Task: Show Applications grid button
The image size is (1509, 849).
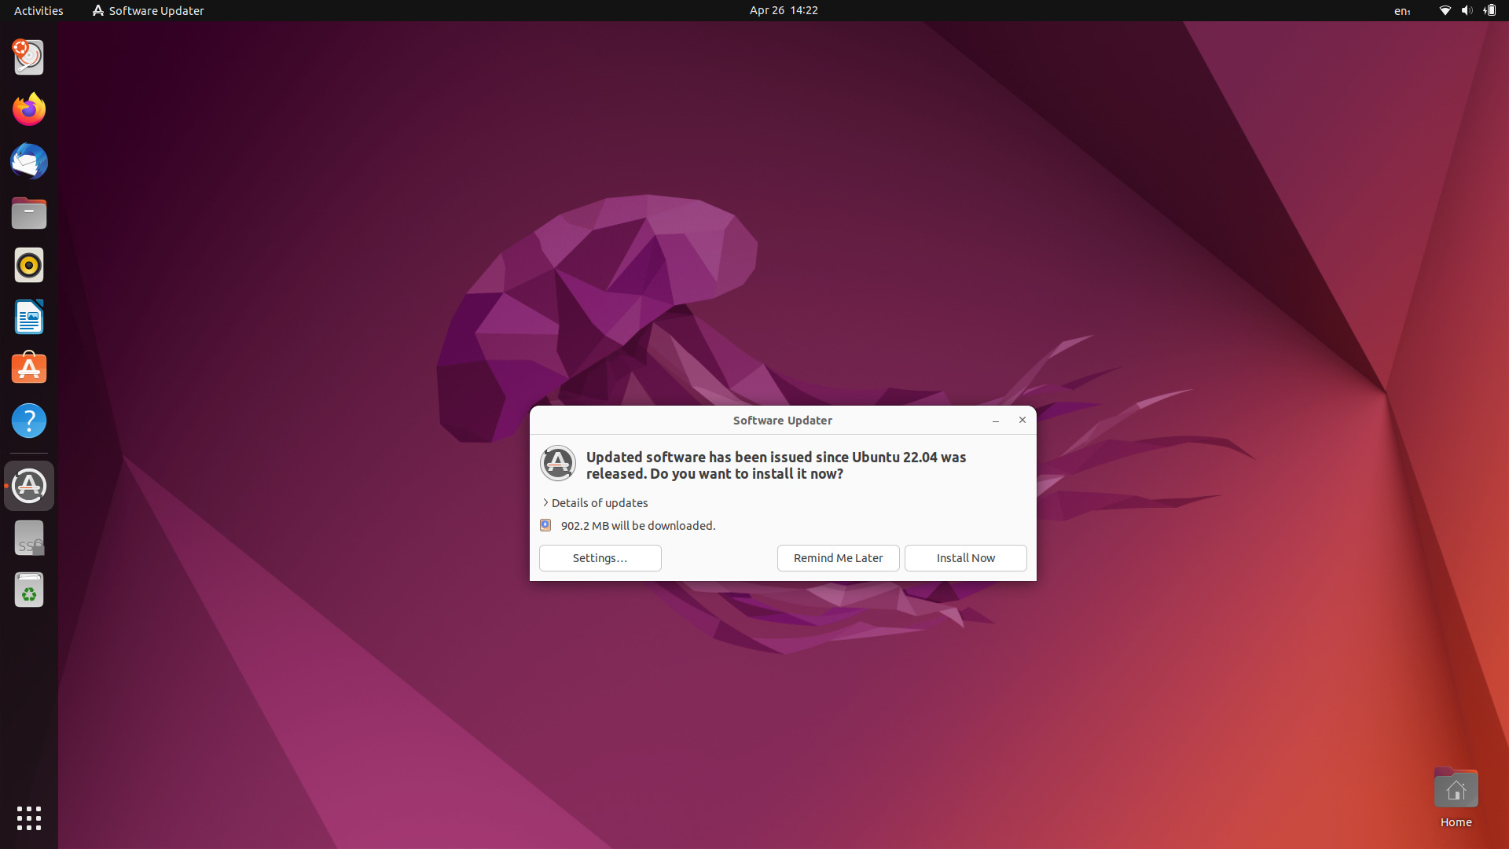Action: 29,818
